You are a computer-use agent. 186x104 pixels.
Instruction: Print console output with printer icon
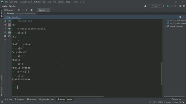coord(9,29)
